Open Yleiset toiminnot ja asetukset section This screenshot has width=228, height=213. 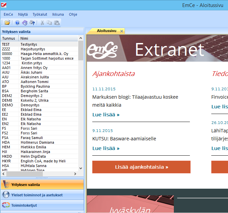[42, 195]
